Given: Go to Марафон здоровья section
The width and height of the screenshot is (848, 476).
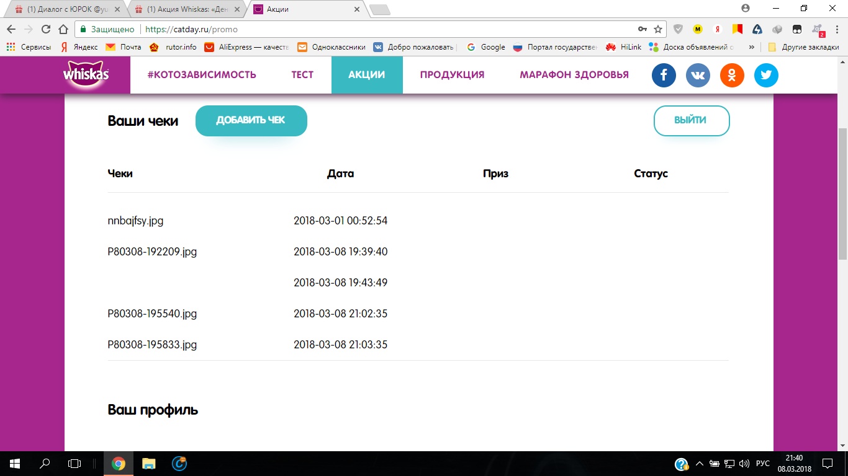Looking at the screenshot, I should (x=574, y=75).
